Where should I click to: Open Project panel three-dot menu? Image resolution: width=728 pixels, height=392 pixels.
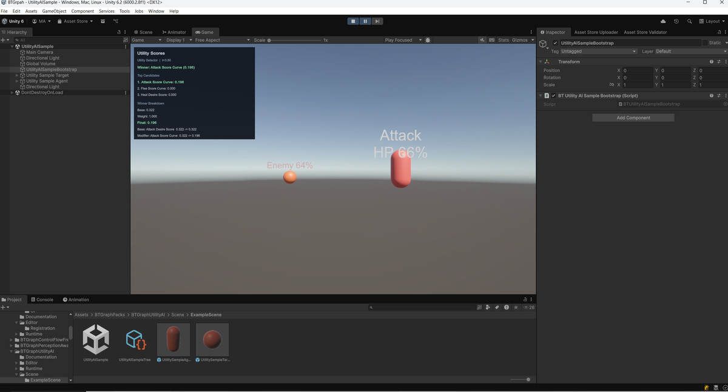(532, 299)
